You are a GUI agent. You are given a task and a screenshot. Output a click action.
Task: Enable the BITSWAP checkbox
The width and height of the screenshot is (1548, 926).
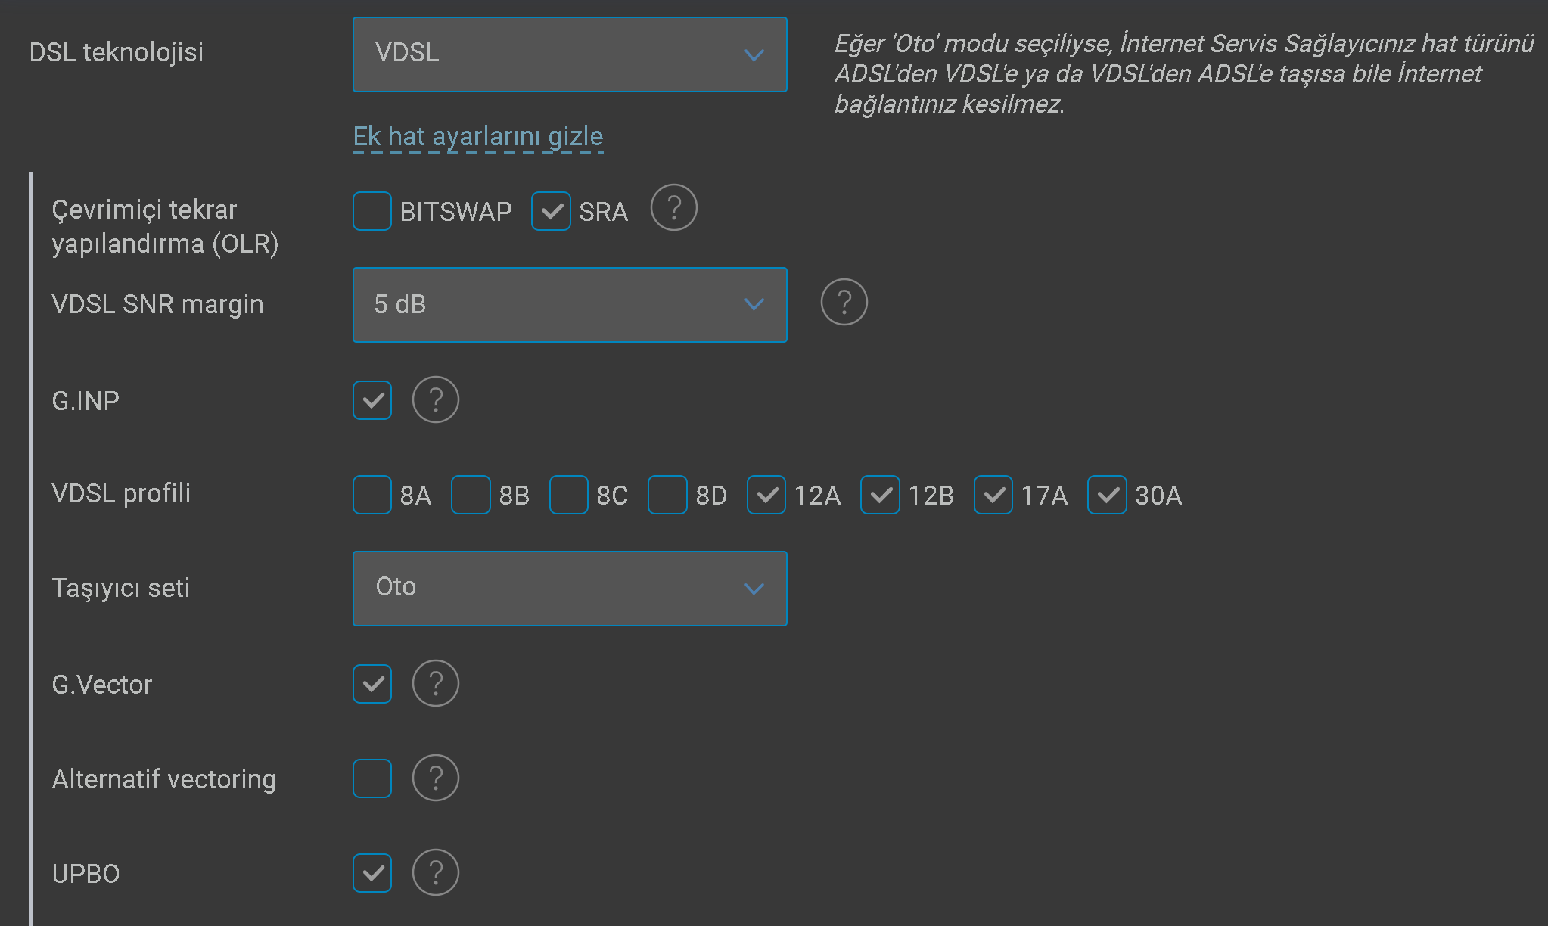[372, 211]
